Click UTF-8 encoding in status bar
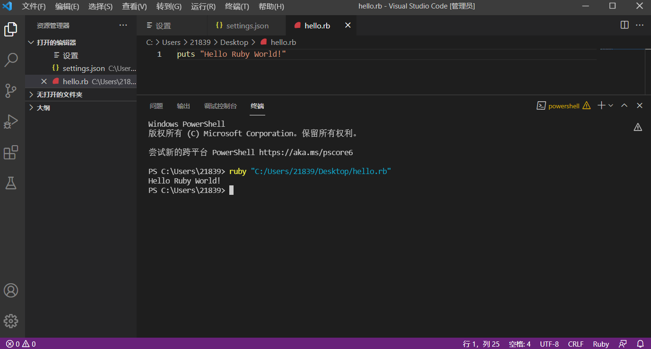The image size is (651, 349). pyautogui.click(x=549, y=344)
